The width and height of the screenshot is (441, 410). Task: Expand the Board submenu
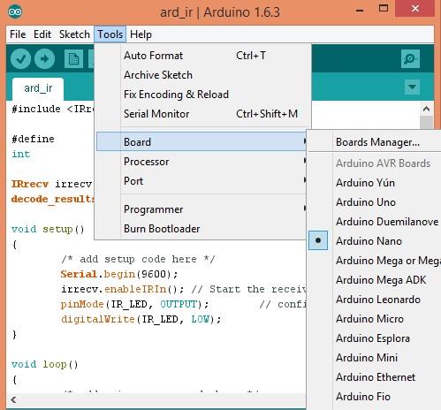[x=201, y=142]
